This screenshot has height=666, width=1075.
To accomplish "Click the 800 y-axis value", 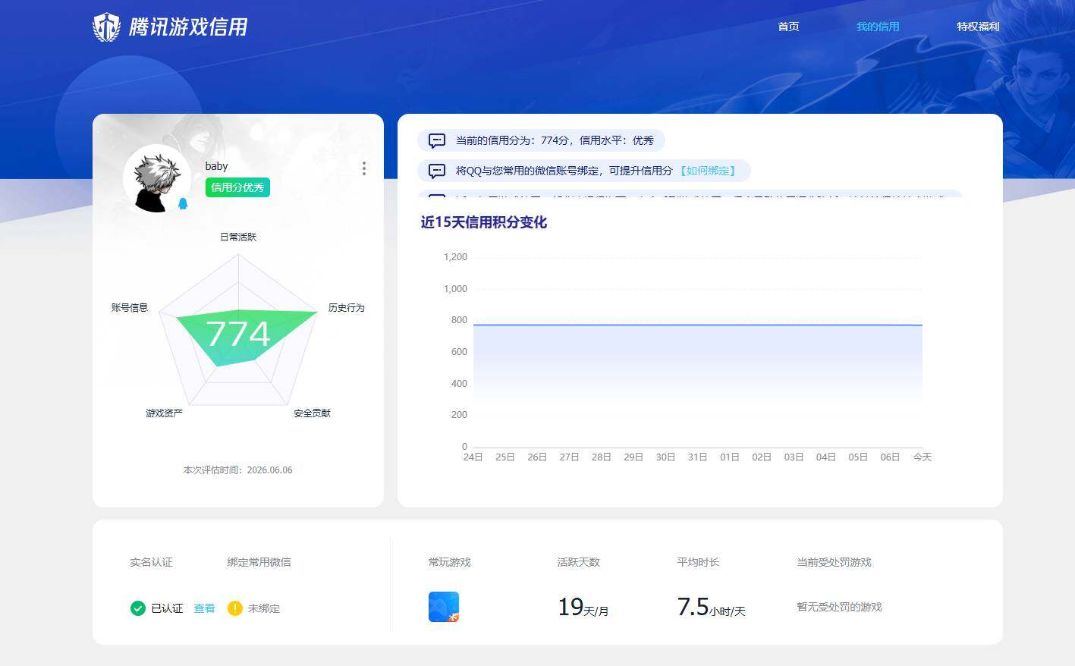I will click(459, 320).
